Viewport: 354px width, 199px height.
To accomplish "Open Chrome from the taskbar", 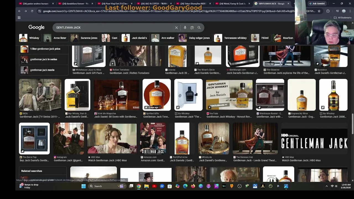I will (x=139, y=186).
